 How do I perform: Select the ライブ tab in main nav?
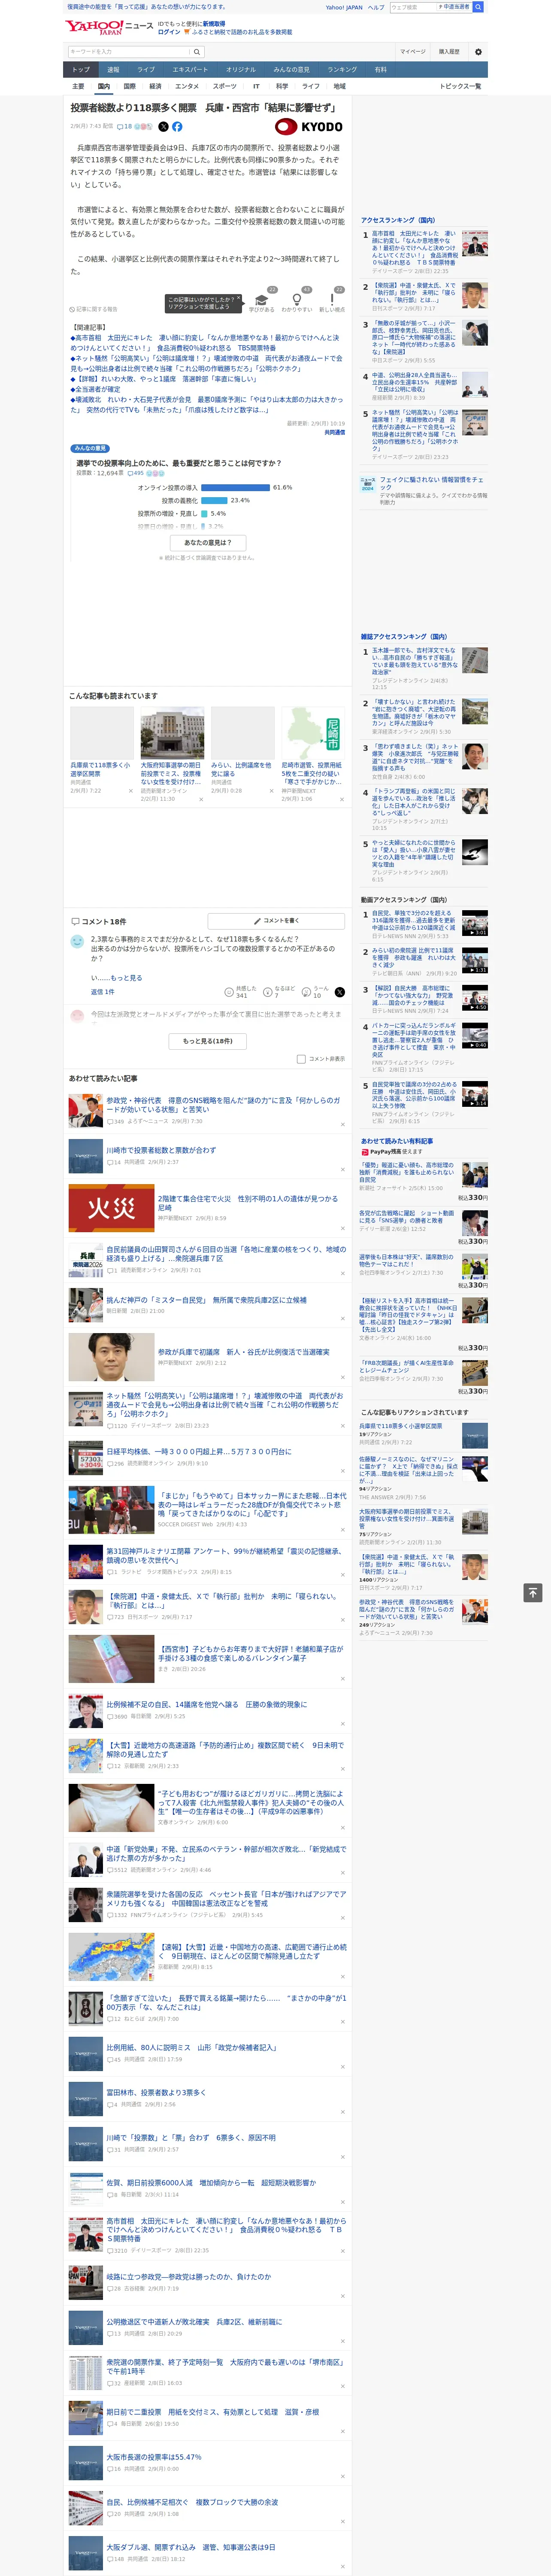coord(146,70)
